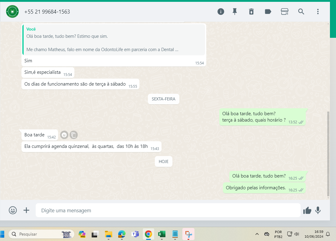Click the 'HOJE' date label
The width and height of the screenshot is (336, 241).
click(x=164, y=161)
